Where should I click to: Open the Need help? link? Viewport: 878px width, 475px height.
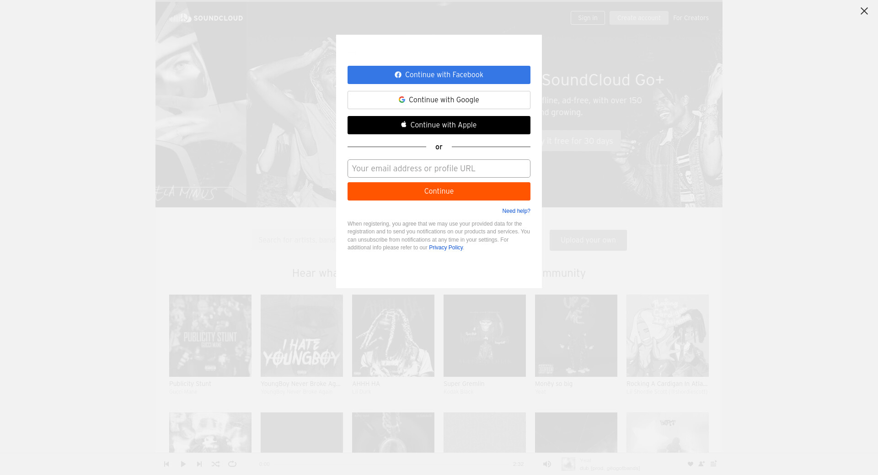click(516, 211)
